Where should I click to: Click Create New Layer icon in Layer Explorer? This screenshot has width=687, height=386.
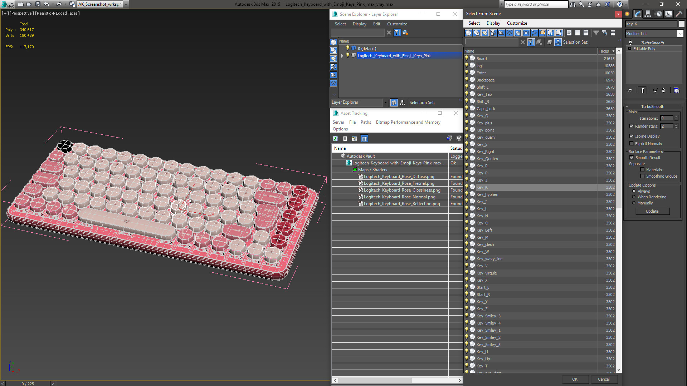point(405,33)
